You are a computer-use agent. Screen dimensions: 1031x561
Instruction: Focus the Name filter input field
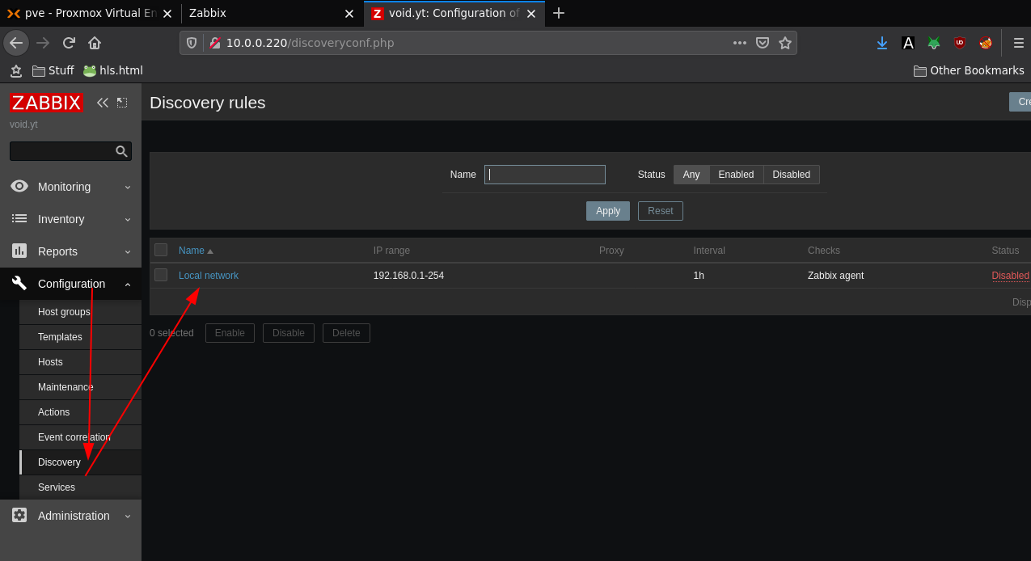[x=545, y=175]
